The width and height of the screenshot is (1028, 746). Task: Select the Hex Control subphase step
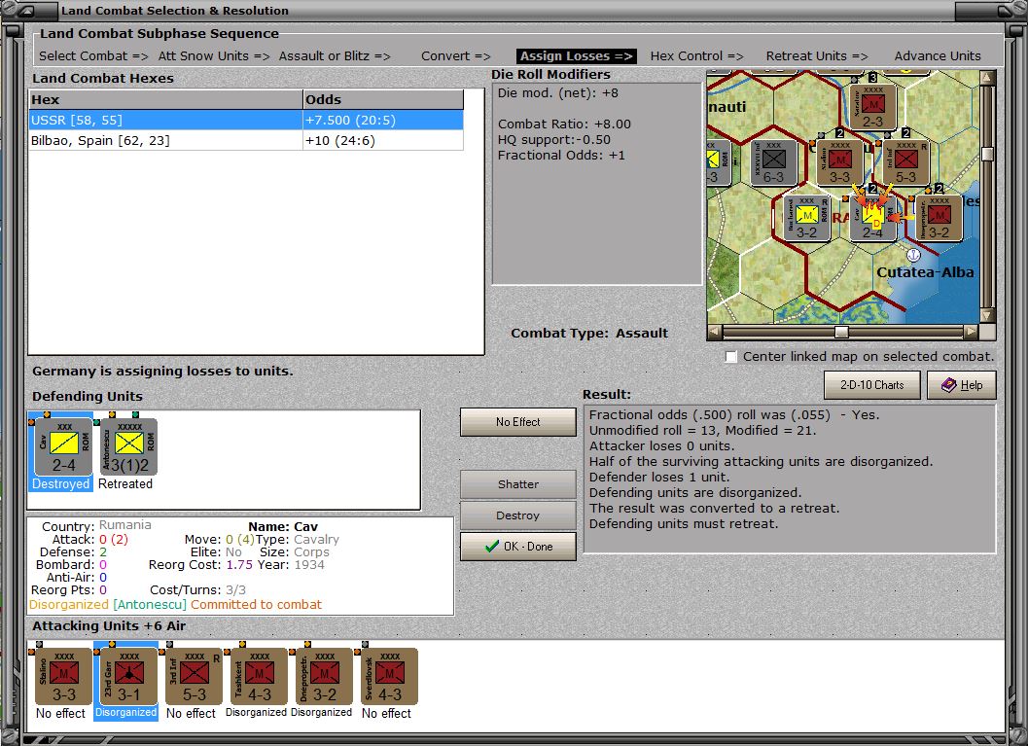pos(697,55)
